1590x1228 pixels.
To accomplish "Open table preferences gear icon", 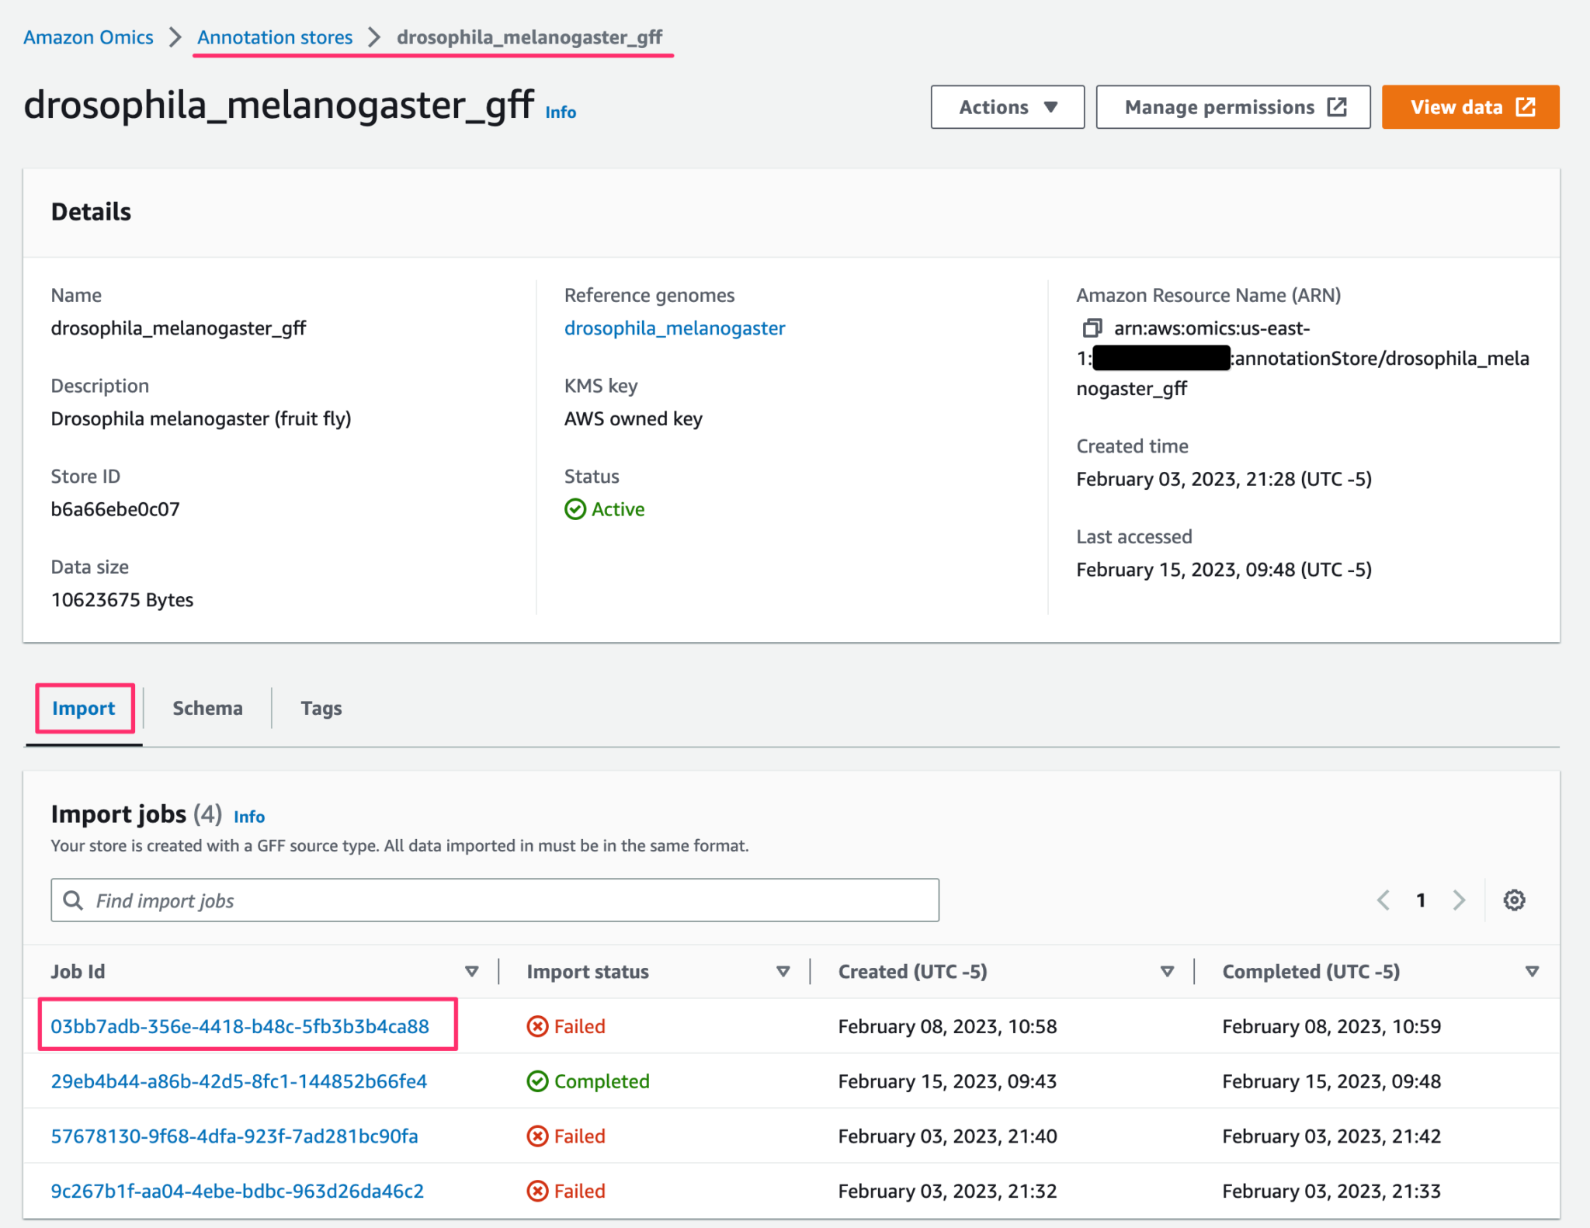I will pos(1514,900).
